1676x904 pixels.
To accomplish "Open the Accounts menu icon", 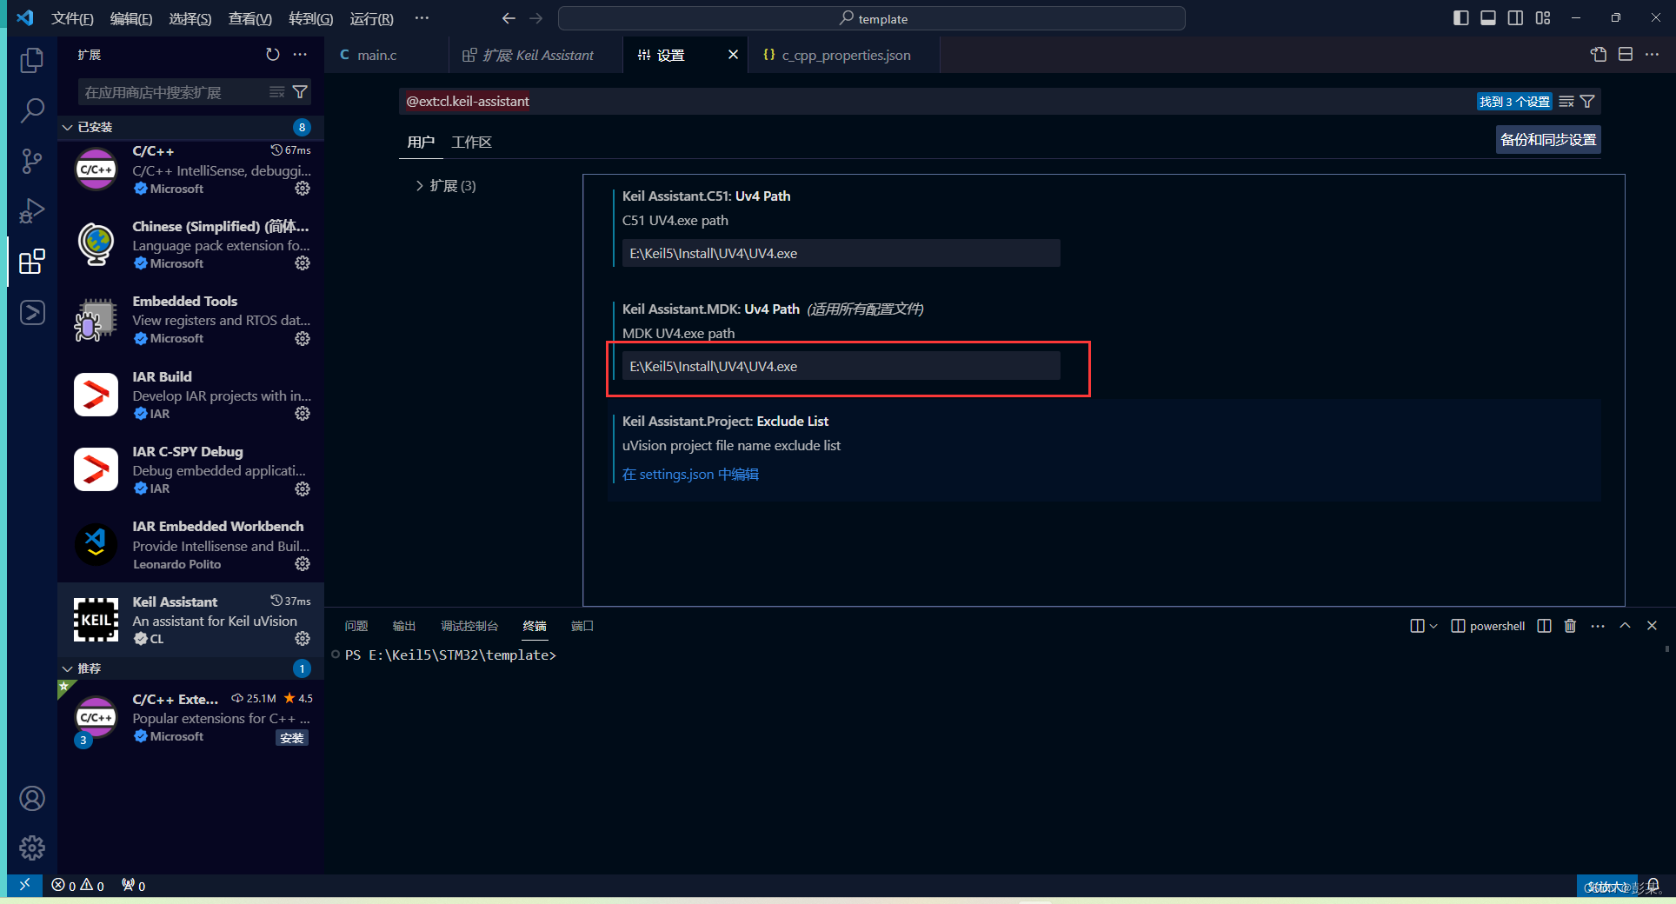I will (x=32, y=798).
